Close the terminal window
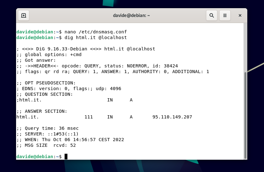264x172 pixels. point(240,15)
